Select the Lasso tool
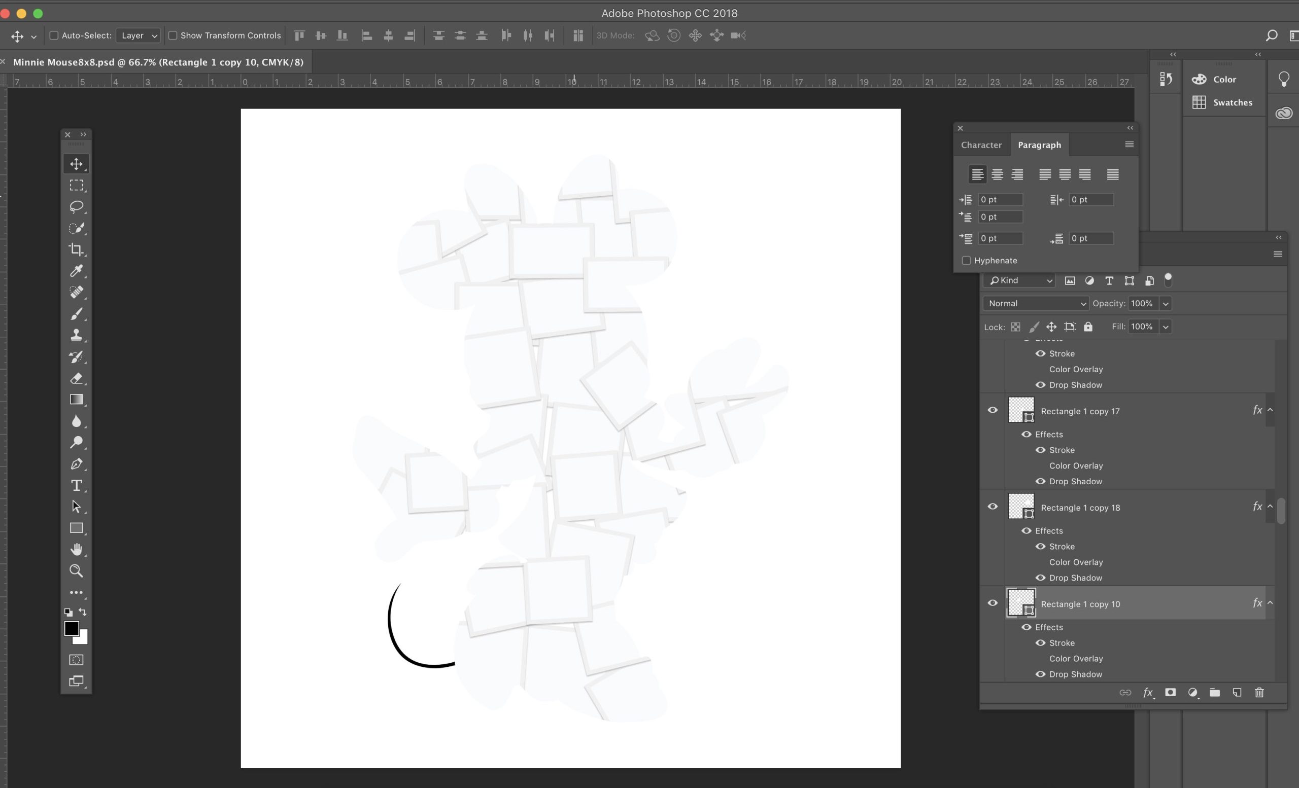 77,206
